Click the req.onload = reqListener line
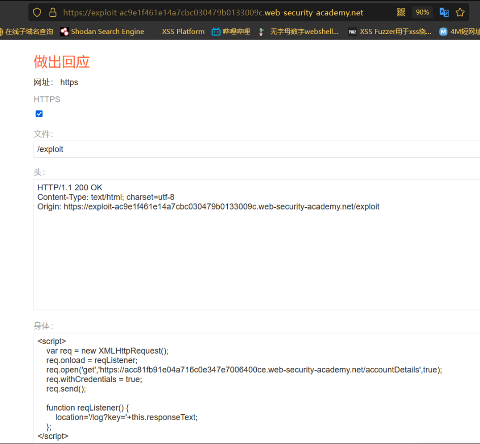The width and height of the screenshot is (480, 444). 92,360
